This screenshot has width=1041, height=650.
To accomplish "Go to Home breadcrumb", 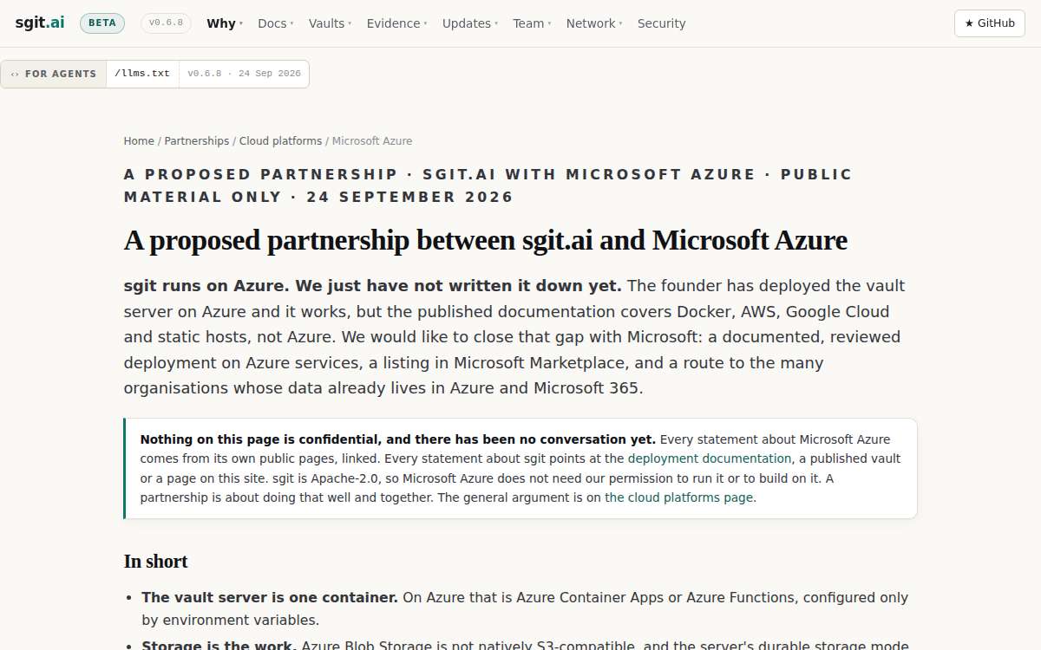I will pos(139,141).
